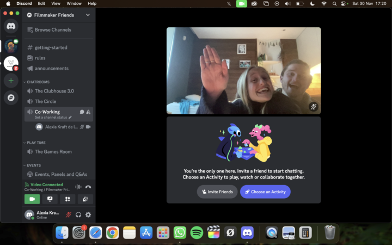This screenshot has width=392, height=245.
Task: Open Filmmaker Friends server dropdown menu
Action: click(88, 15)
